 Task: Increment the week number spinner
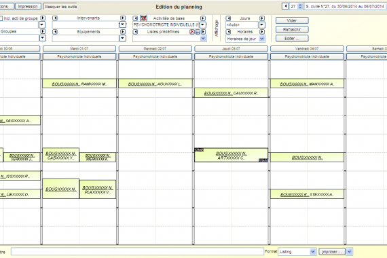300,5
